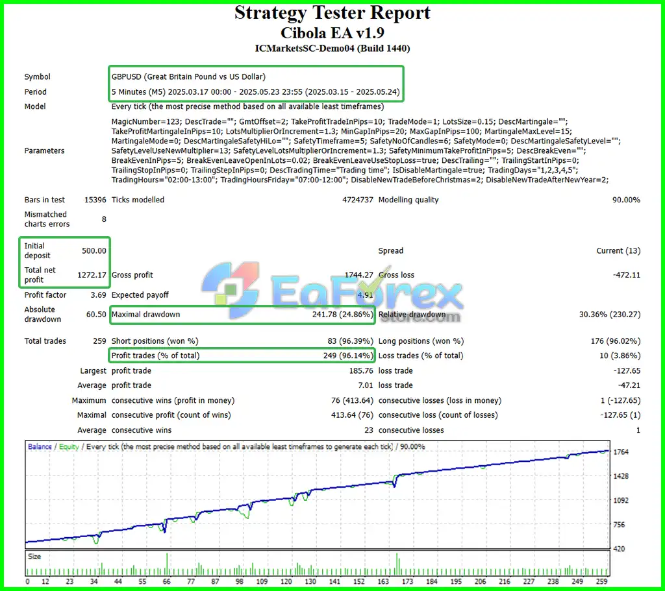This screenshot has width=665, height=591.
Task: Select the "4724737" ticks value
Action: pos(358,200)
